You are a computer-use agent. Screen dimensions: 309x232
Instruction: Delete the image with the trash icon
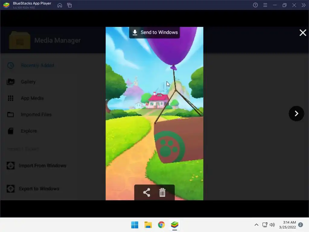(x=162, y=192)
